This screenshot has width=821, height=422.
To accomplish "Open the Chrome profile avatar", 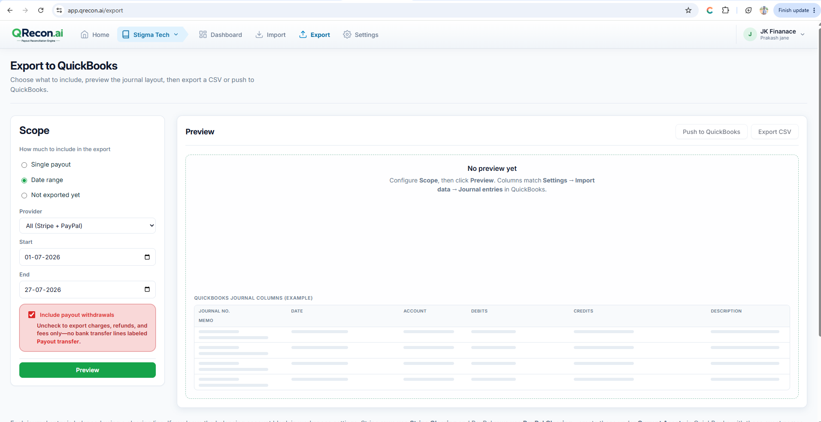I will click(764, 10).
